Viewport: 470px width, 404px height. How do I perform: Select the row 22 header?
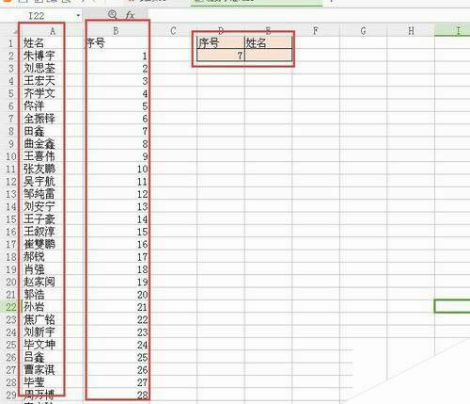11,307
